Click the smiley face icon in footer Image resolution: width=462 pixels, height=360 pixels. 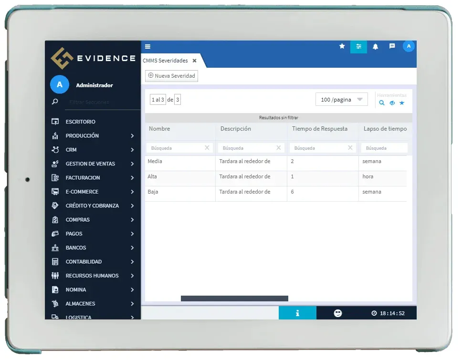click(338, 313)
